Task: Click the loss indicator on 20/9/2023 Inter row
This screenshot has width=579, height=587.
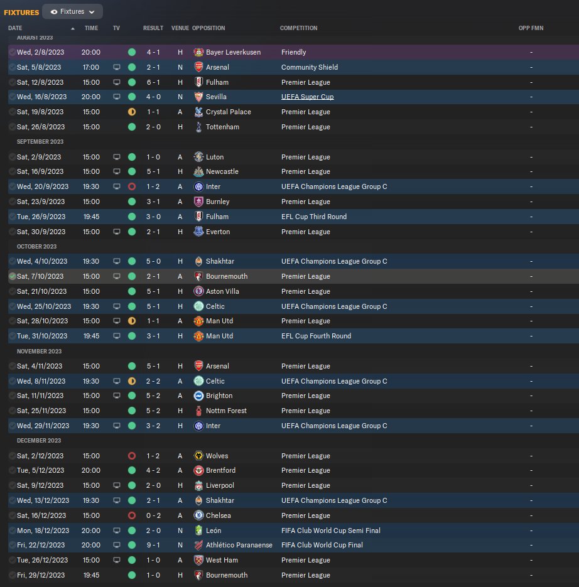Action: coord(132,186)
